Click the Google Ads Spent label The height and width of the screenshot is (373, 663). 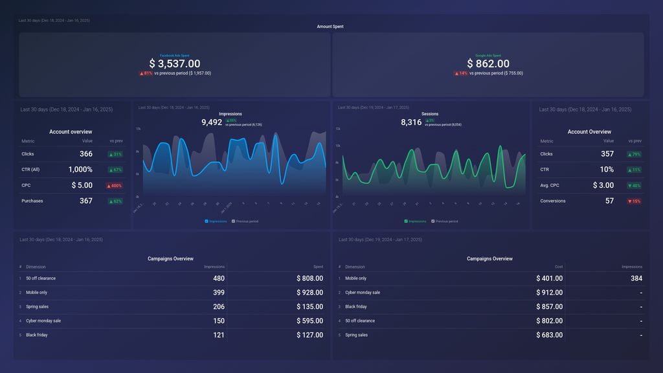point(488,56)
